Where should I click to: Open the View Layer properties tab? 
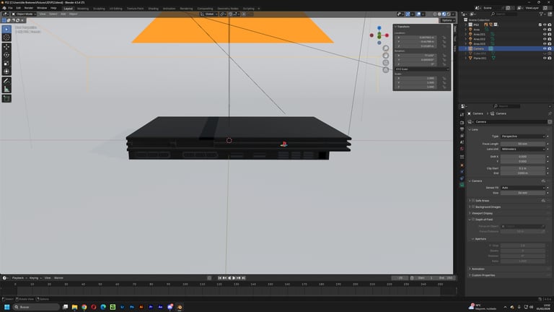point(462,136)
